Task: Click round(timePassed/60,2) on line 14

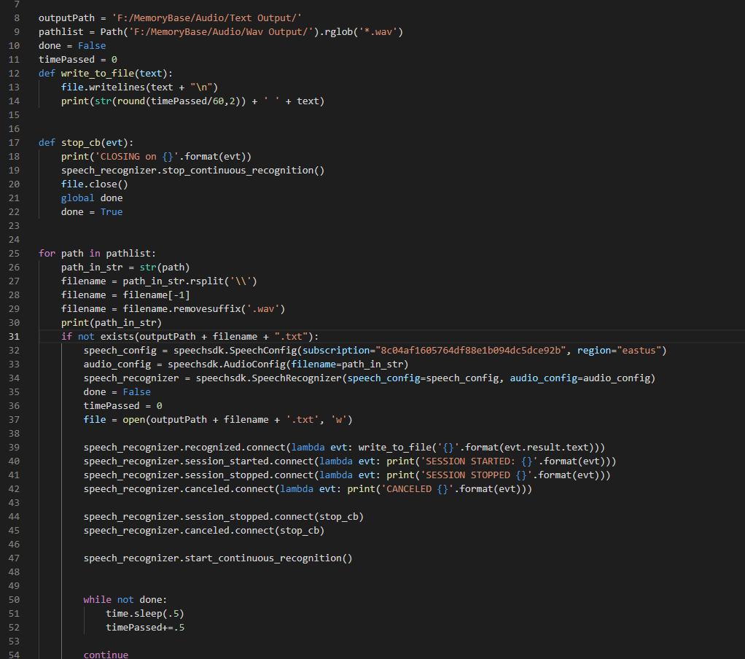Action: pyautogui.click(x=179, y=101)
